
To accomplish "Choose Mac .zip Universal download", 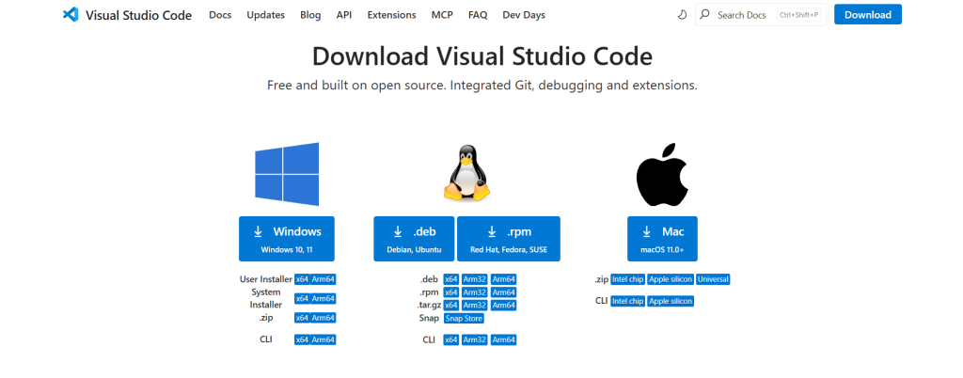I will click(713, 279).
